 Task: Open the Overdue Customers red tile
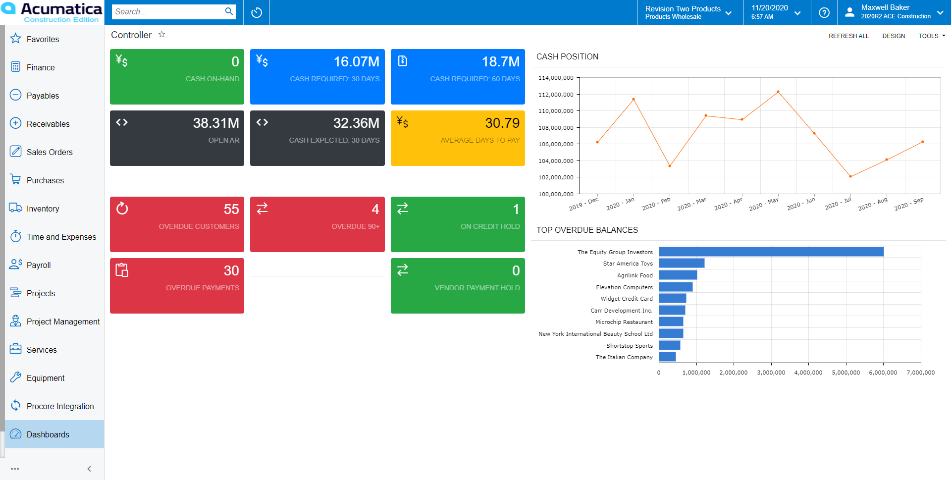coord(177,224)
